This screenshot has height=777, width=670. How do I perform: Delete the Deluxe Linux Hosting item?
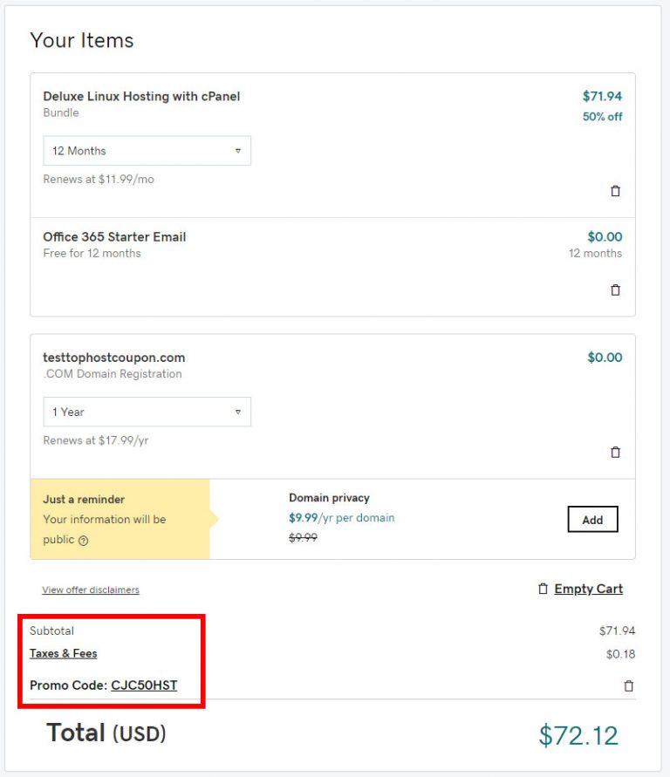coord(615,190)
